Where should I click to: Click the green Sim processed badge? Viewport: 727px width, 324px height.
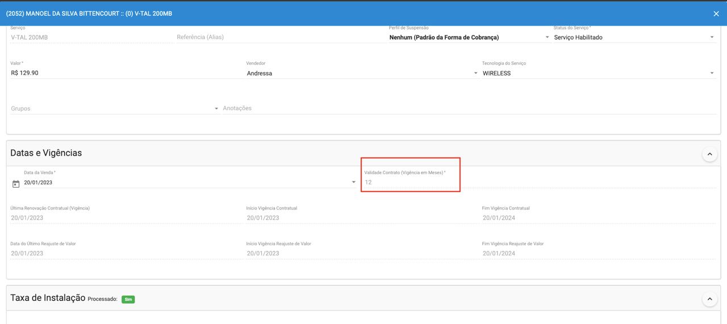click(128, 299)
